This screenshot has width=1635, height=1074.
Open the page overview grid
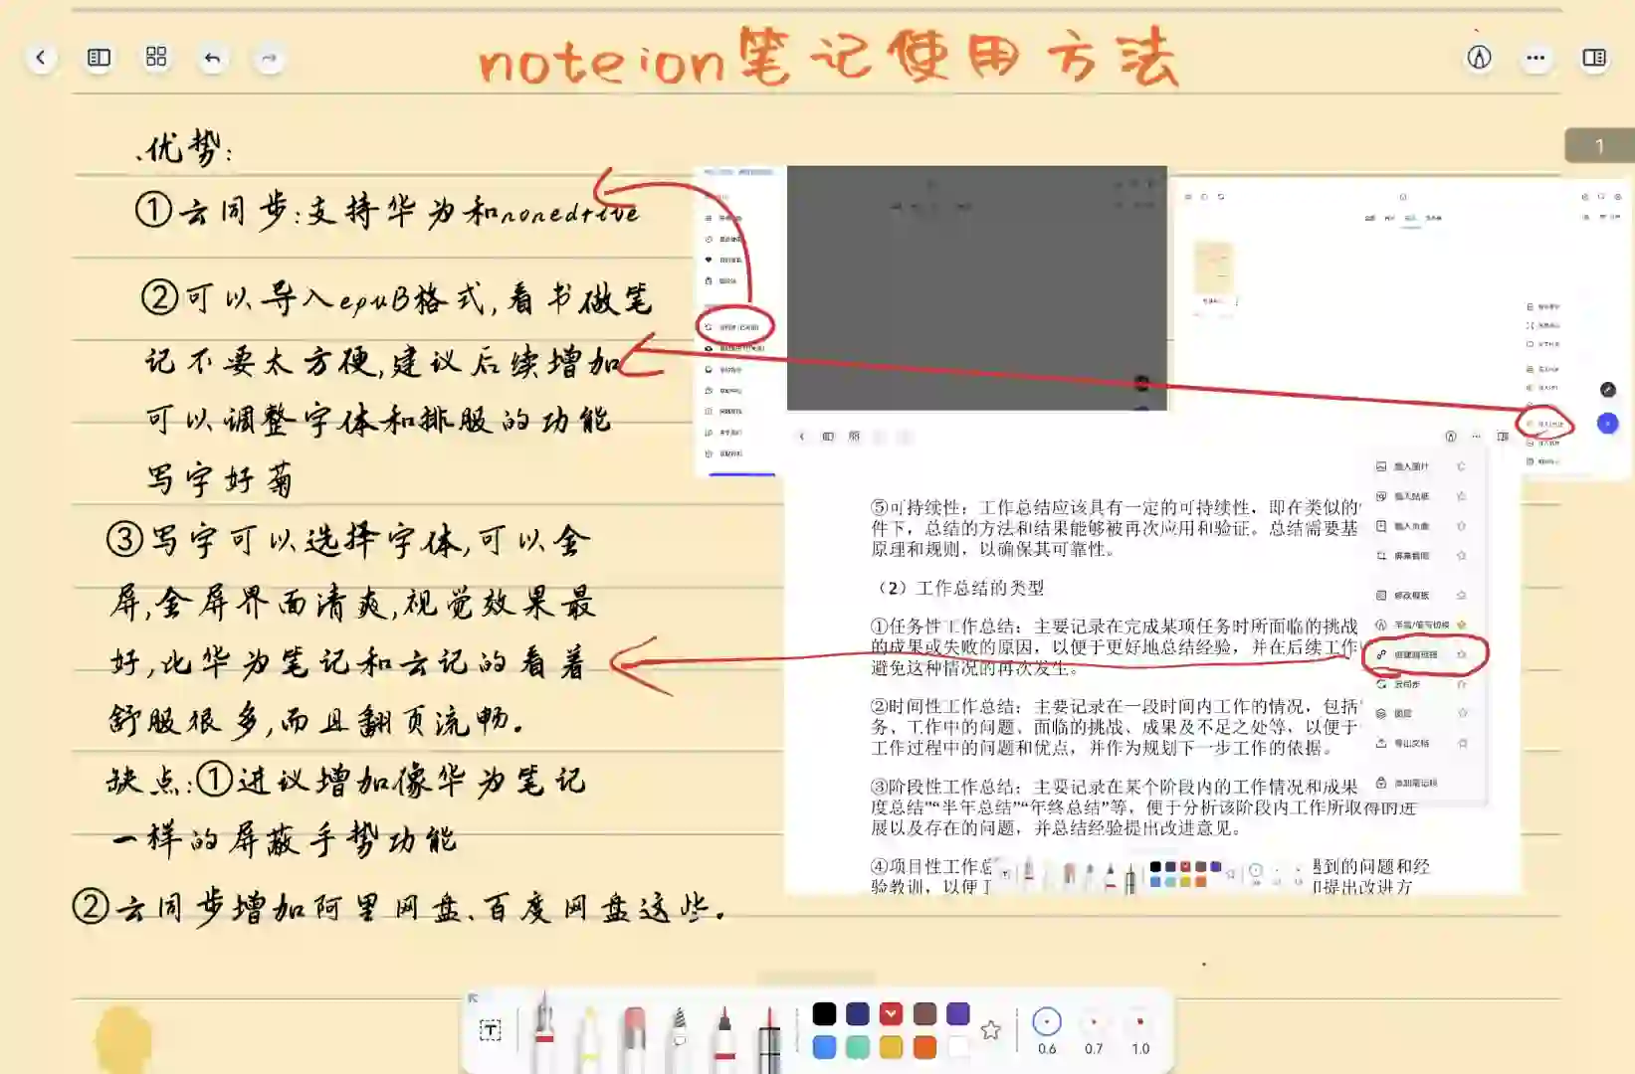(x=155, y=58)
